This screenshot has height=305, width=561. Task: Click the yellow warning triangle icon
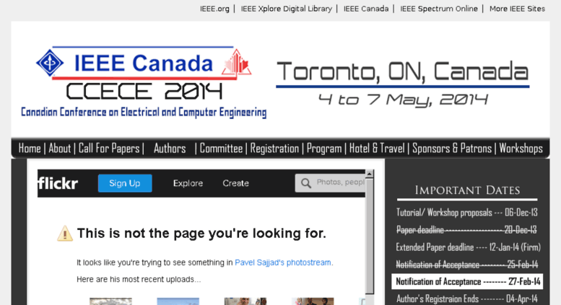(65, 234)
